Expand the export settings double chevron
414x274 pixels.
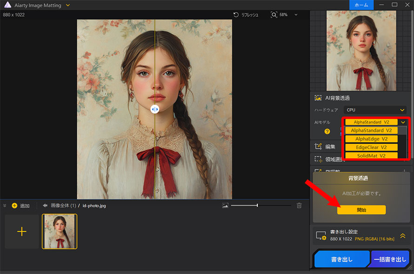coord(403,235)
